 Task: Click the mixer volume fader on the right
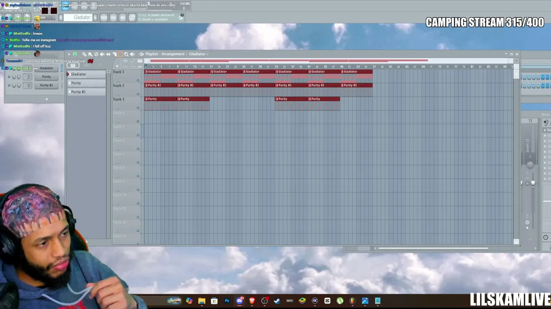[533, 184]
